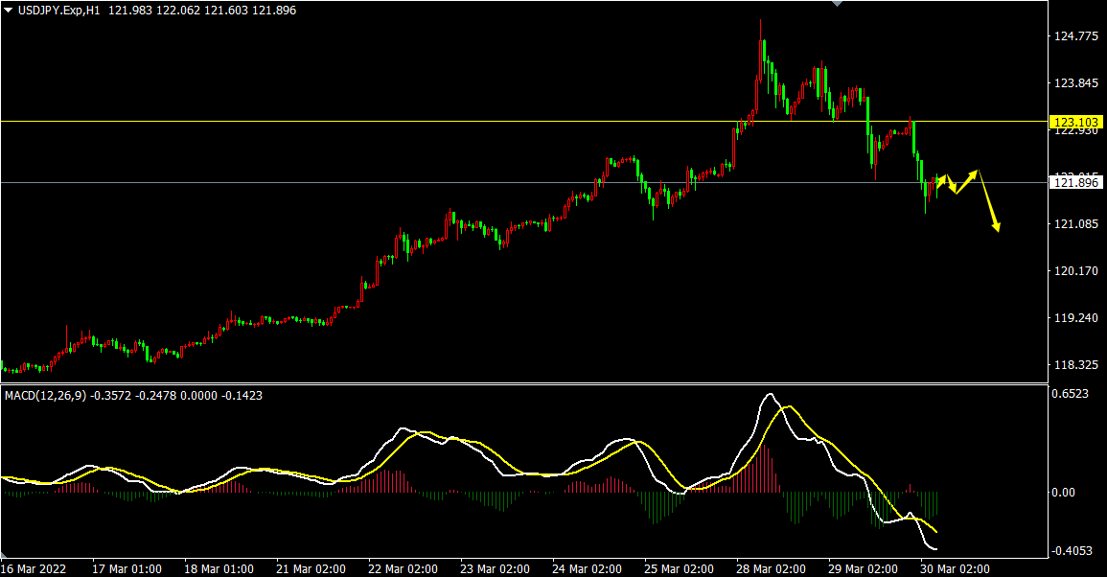Select the yellow arrow pointing up to the forecast peak
The height and width of the screenshot is (577, 1107).
[966, 182]
